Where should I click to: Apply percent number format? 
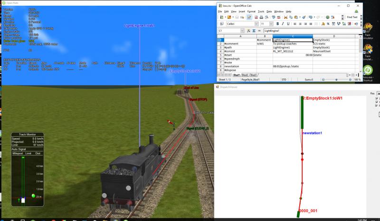[328, 24]
